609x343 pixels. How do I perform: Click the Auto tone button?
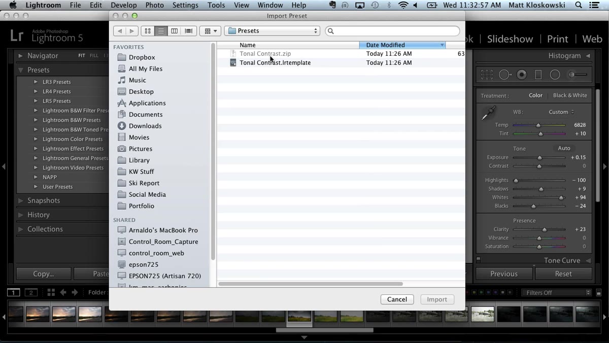coord(564,148)
